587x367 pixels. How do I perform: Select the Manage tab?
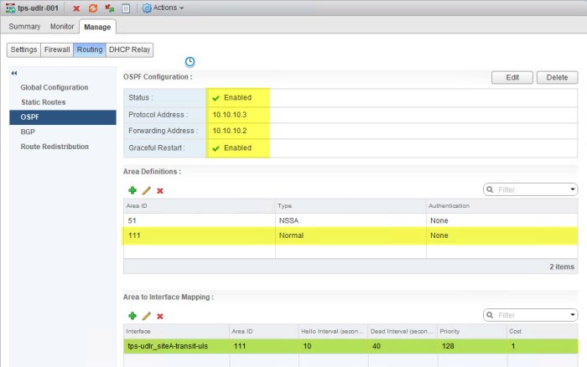[97, 27]
